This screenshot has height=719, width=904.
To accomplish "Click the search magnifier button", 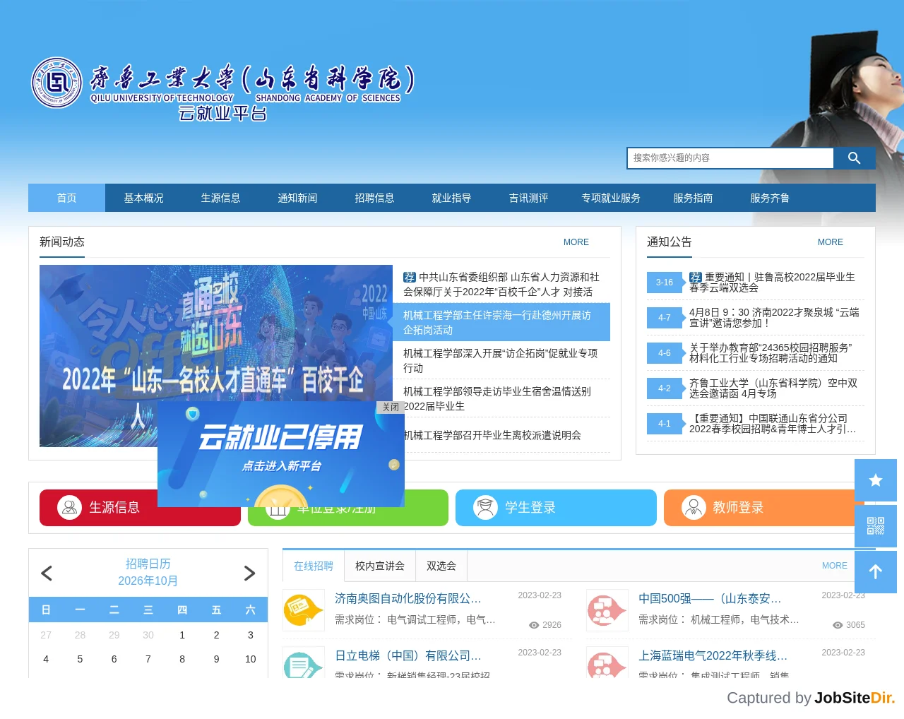I will [x=855, y=158].
